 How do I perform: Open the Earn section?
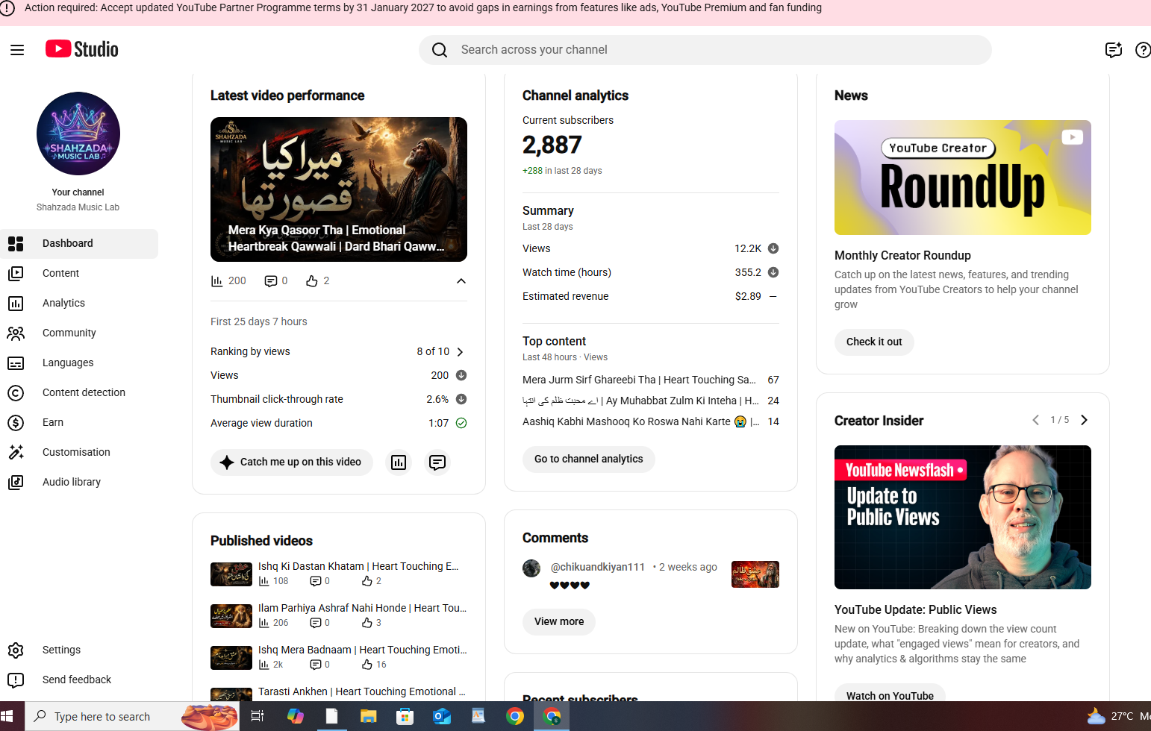tap(79, 423)
